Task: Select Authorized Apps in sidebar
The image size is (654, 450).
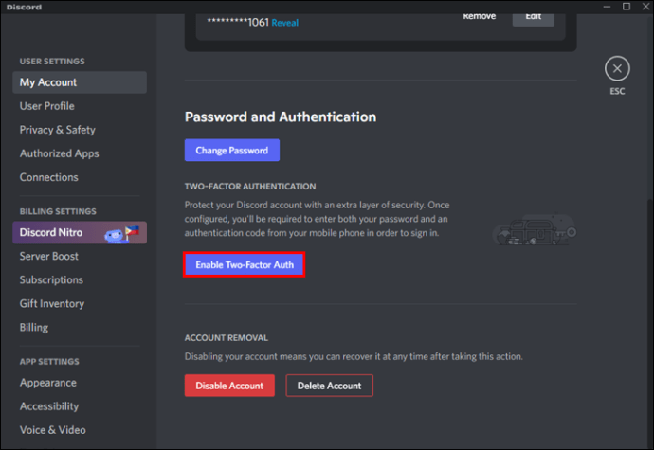Action: point(59,153)
